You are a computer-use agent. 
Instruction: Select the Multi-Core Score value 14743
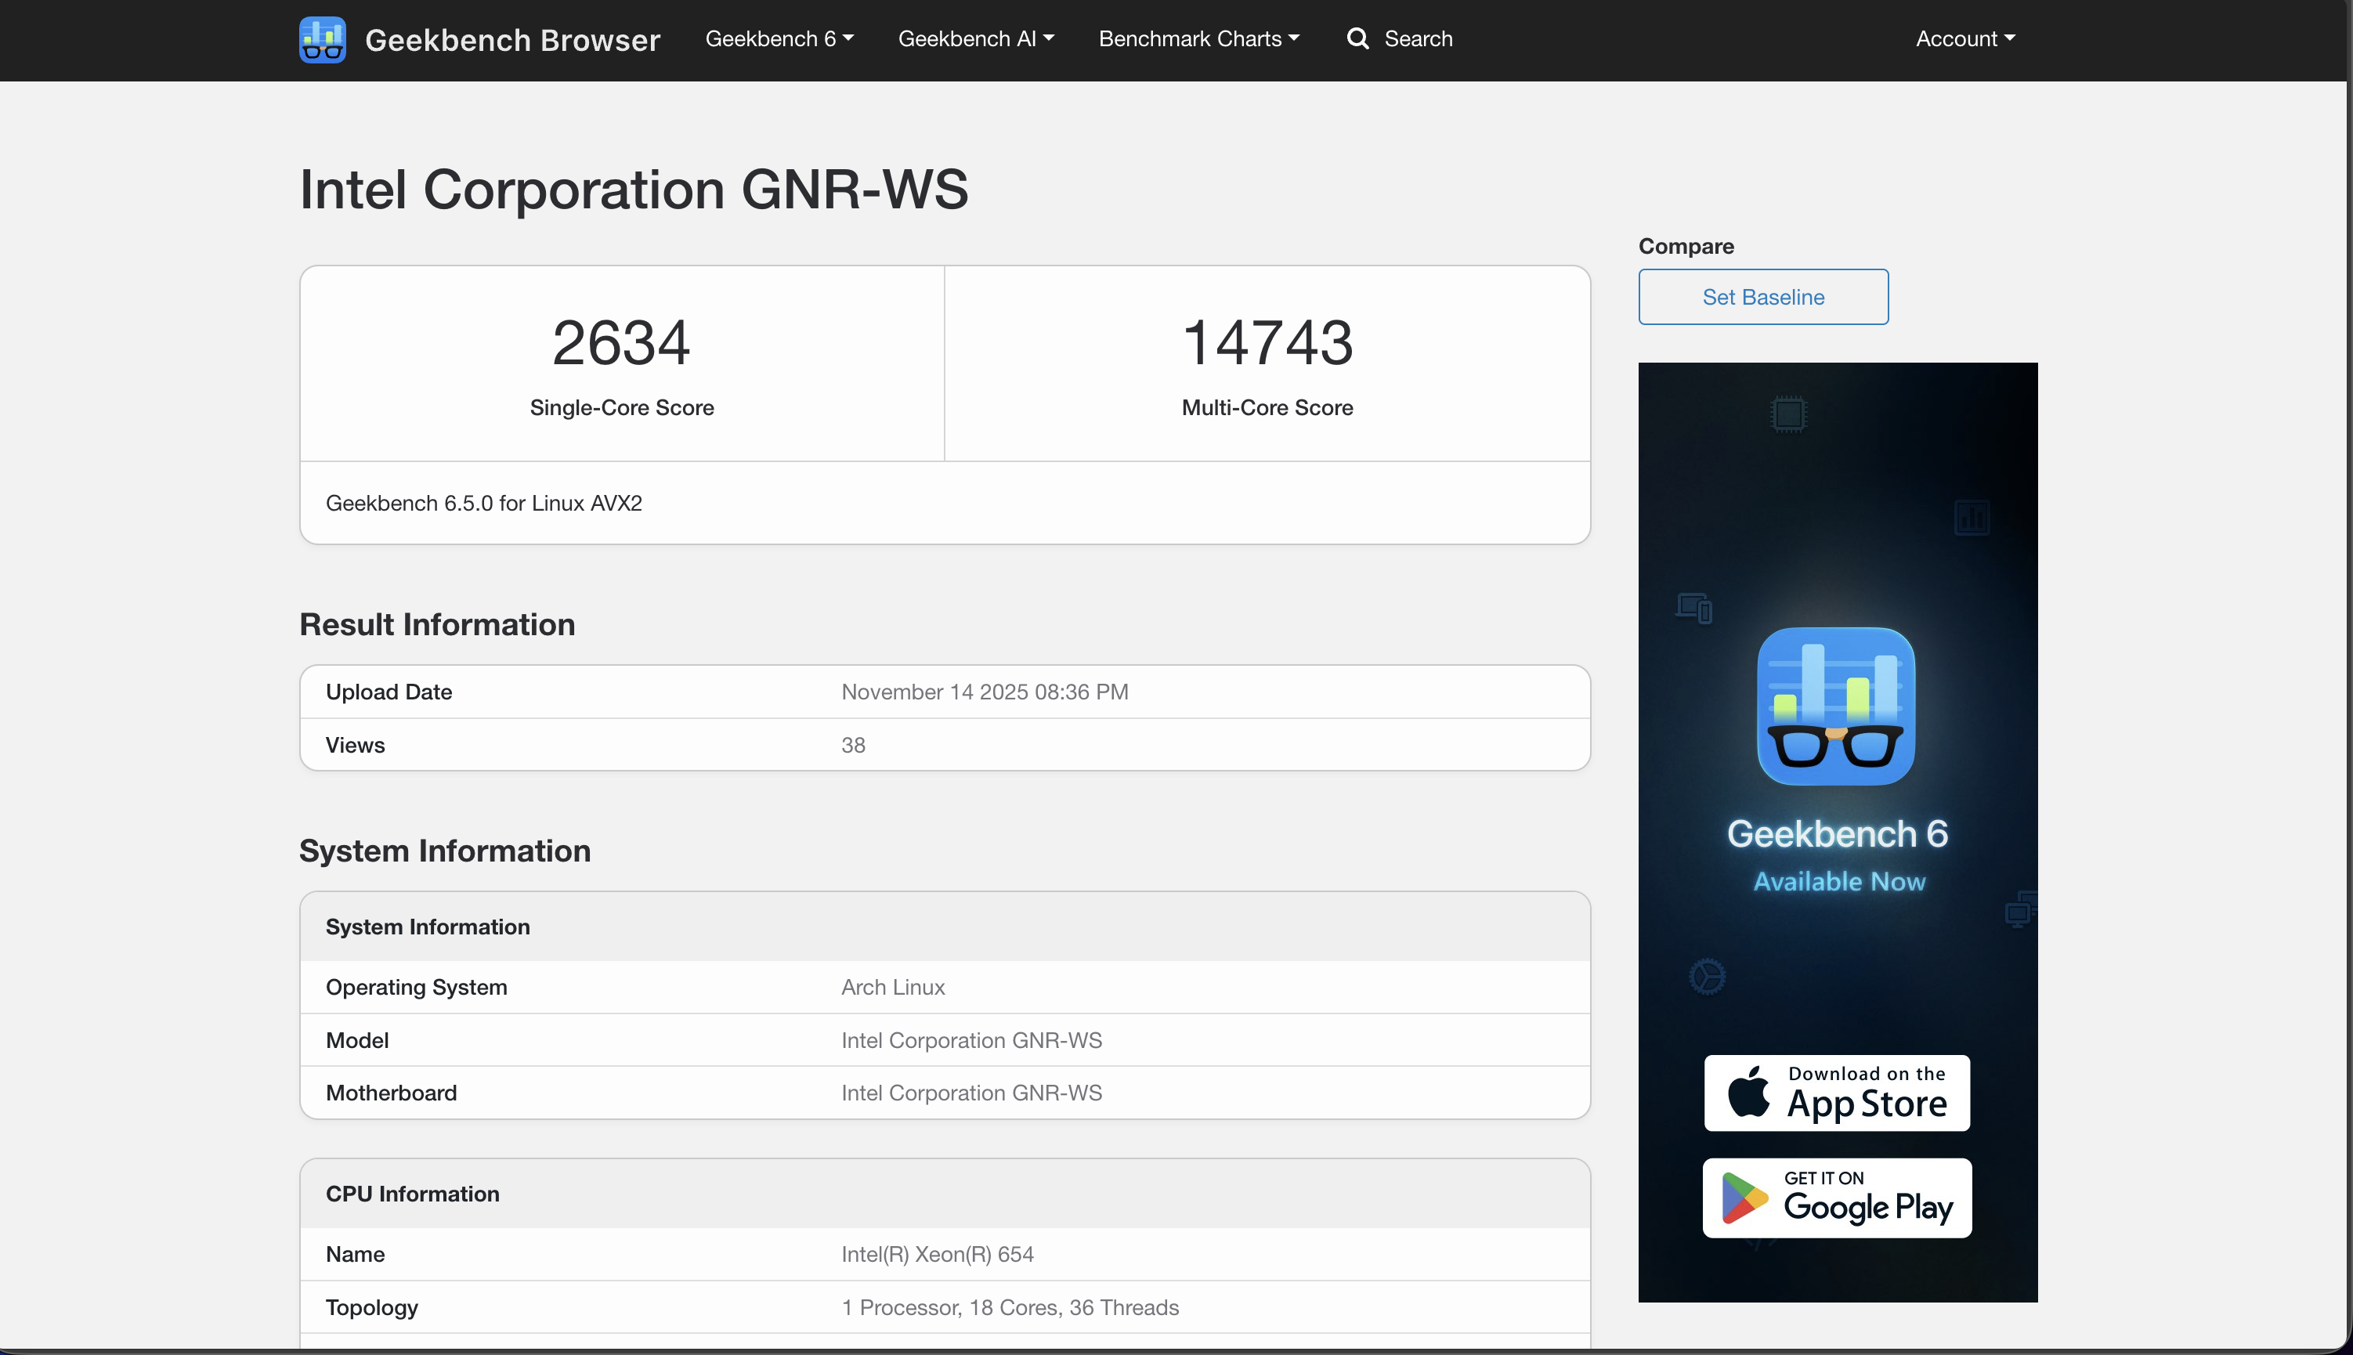pyautogui.click(x=1267, y=342)
